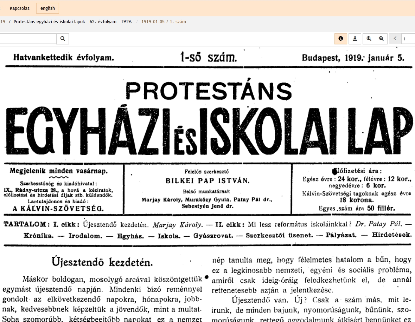This screenshot has height=322, width=415.
Task: Click the search text input field
Action: point(28,39)
